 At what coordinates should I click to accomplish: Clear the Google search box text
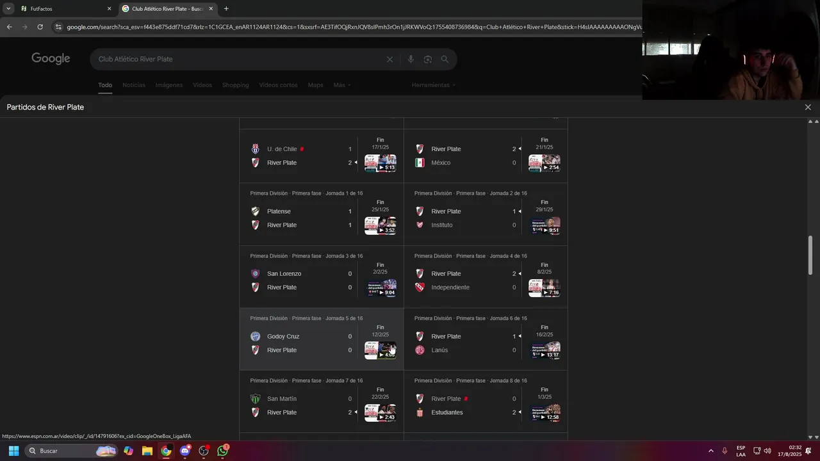[389, 59]
